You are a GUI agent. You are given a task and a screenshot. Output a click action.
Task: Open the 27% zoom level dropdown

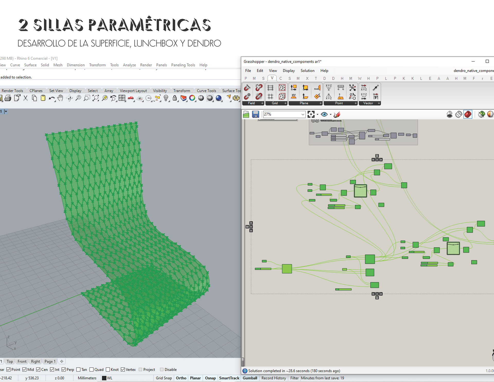(x=303, y=114)
